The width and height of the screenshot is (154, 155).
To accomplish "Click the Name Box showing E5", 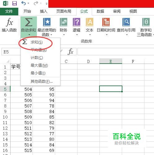I will click(11, 52).
